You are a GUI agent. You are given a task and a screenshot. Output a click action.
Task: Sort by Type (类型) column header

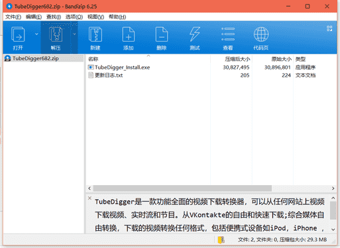point(315,59)
